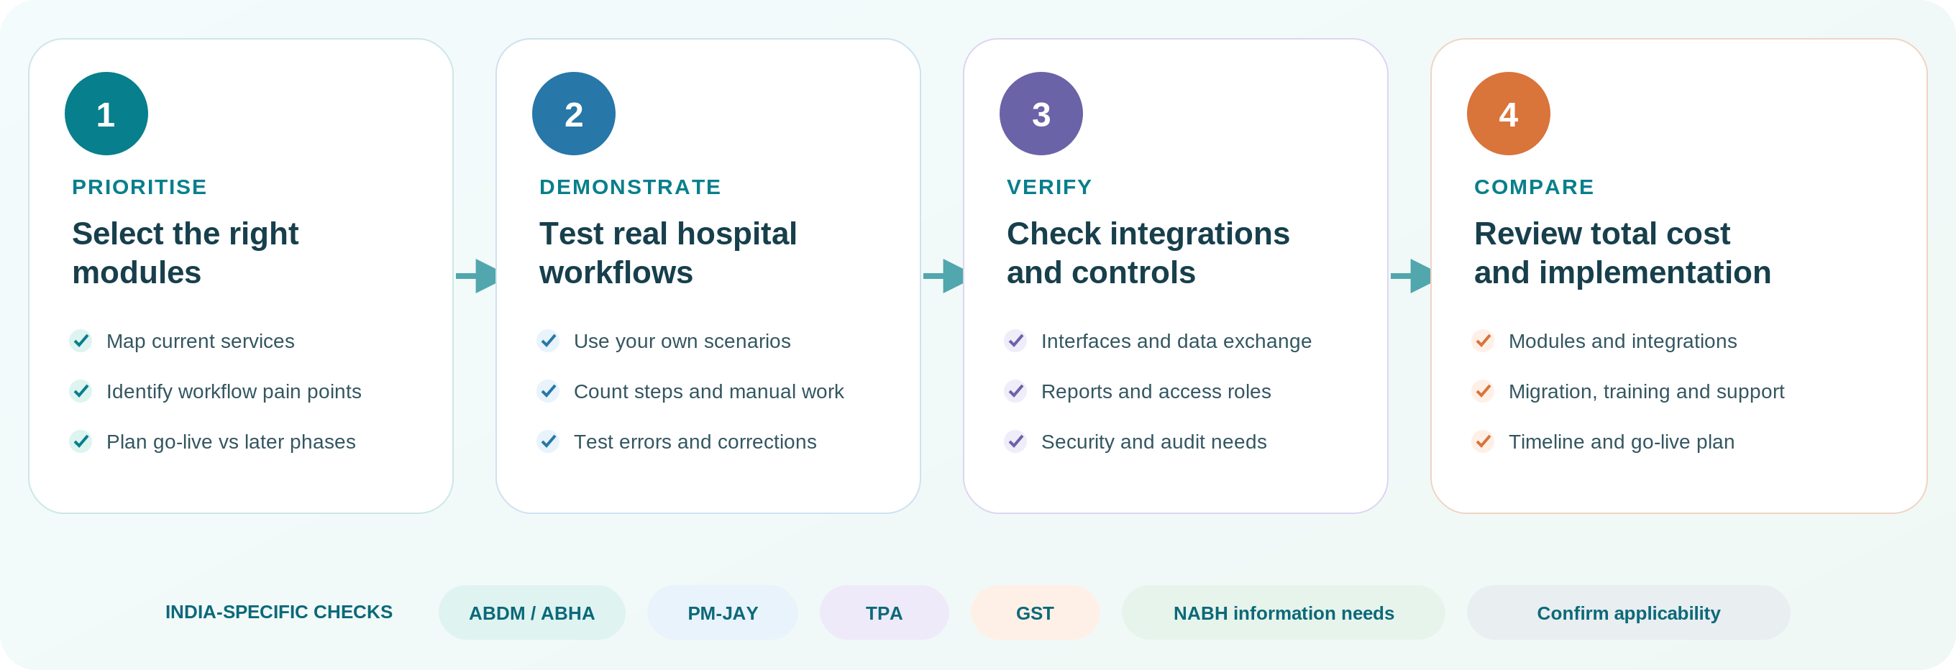Click checkmark beside Use your own scenarios
The height and width of the screenshot is (670, 1956).
(x=548, y=341)
